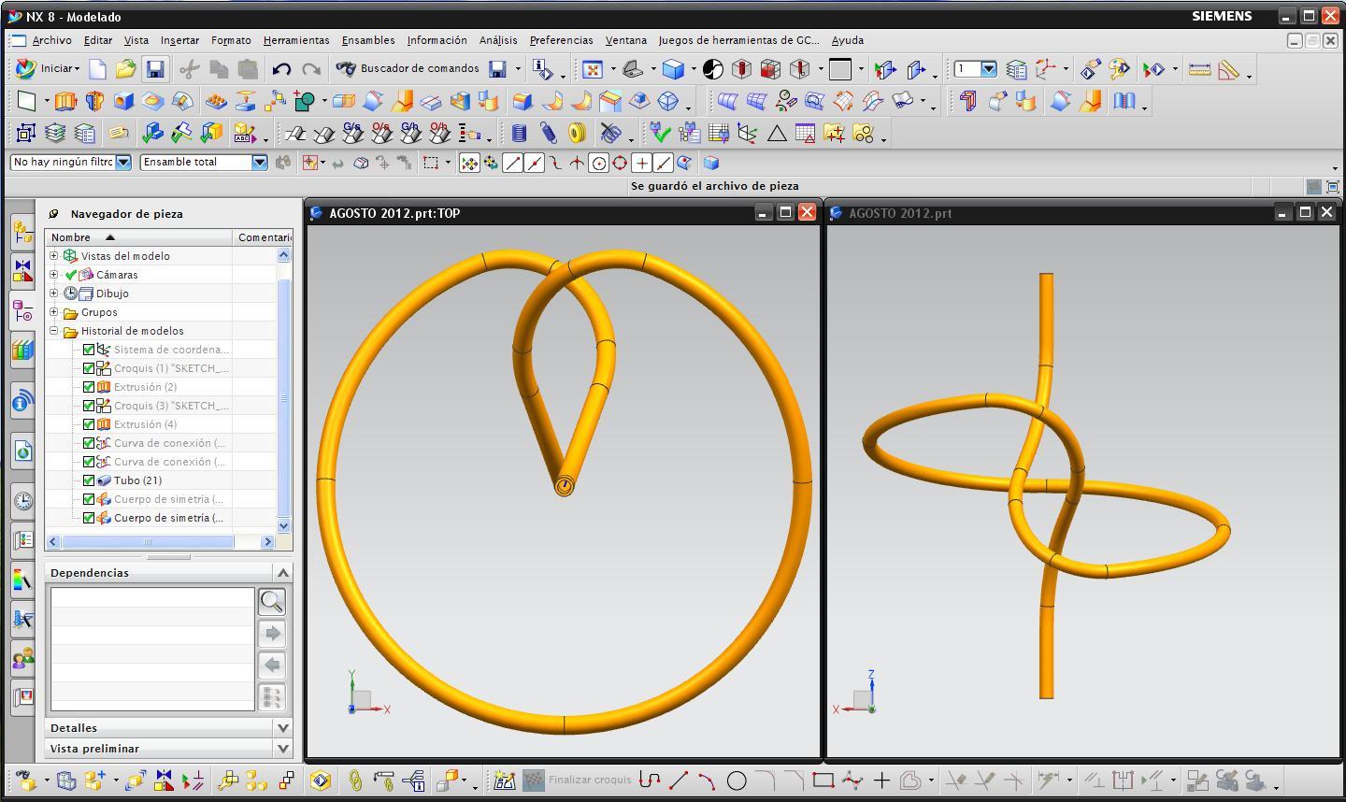Open the work layer number dropdown
1346x802 pixels.
pos(988,69)
